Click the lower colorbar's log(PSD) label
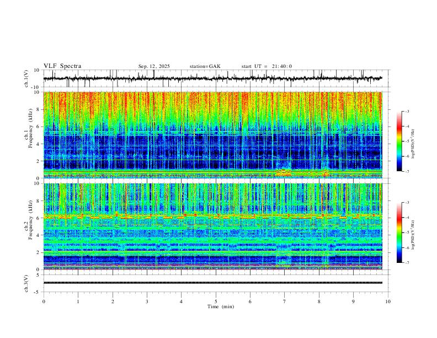The width and height of the screenshot is (437, 338). (413, 235)
